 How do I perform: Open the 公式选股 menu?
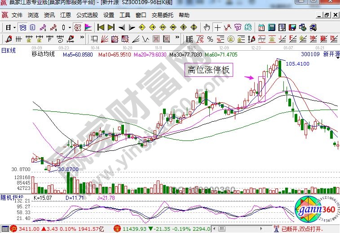tap(87, 15)
